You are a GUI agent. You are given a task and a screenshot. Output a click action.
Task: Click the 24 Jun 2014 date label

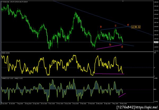[x=4, y=104]
